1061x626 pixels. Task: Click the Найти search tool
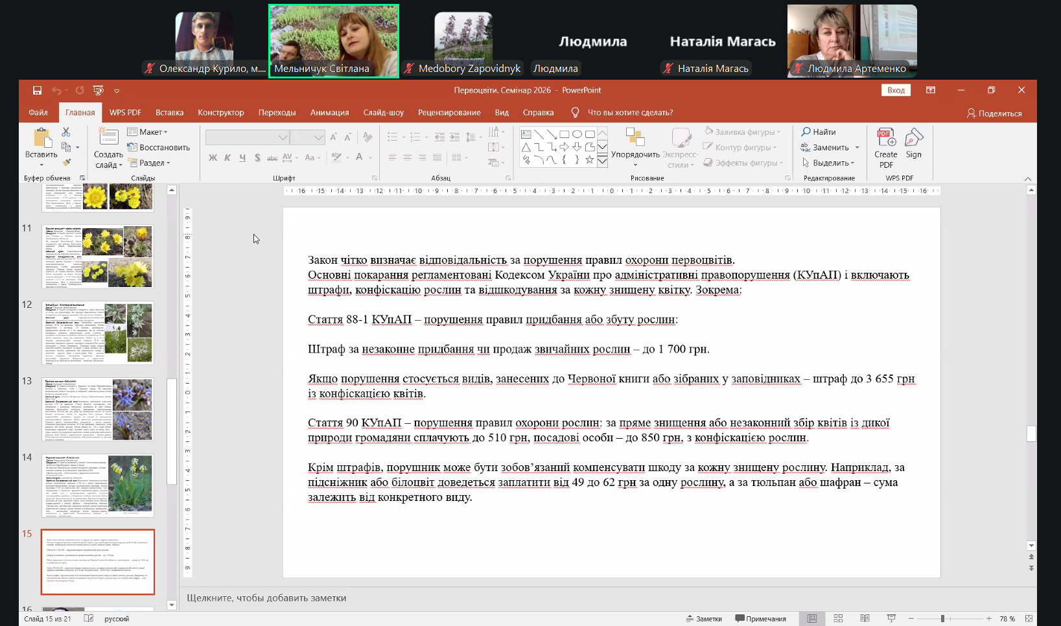point(818,132)
